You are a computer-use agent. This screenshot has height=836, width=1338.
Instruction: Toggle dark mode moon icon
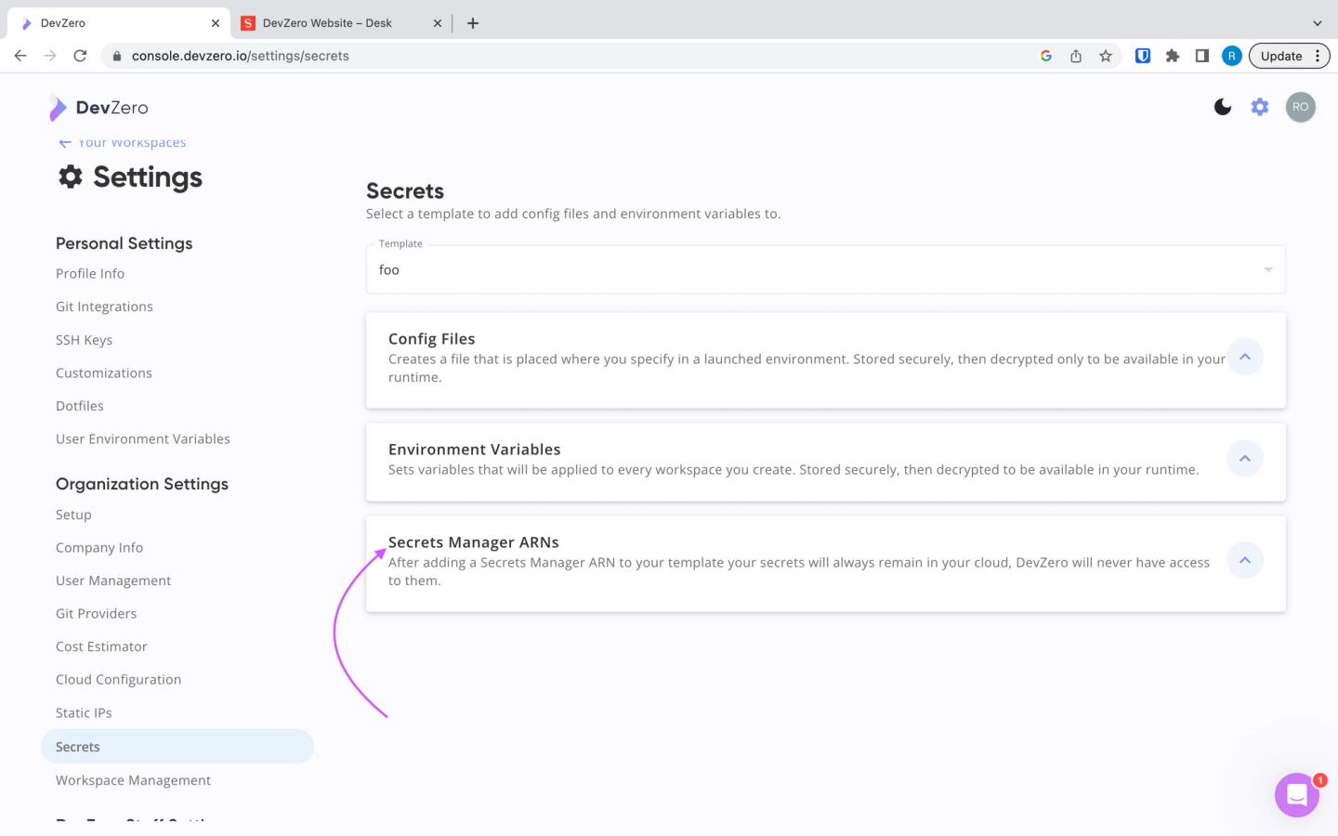1223,107
